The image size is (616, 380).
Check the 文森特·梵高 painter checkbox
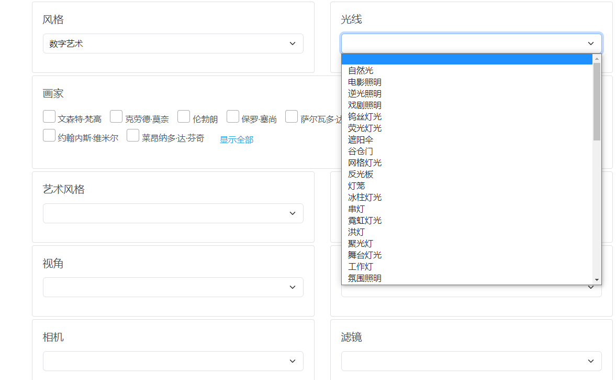[49, 116]
